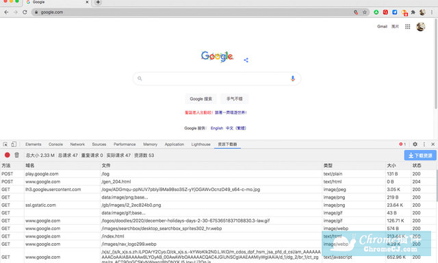This screenshot has width=438, height=263.
Task: Open the red holiday promo link
Action: click(x=199, y=112)
